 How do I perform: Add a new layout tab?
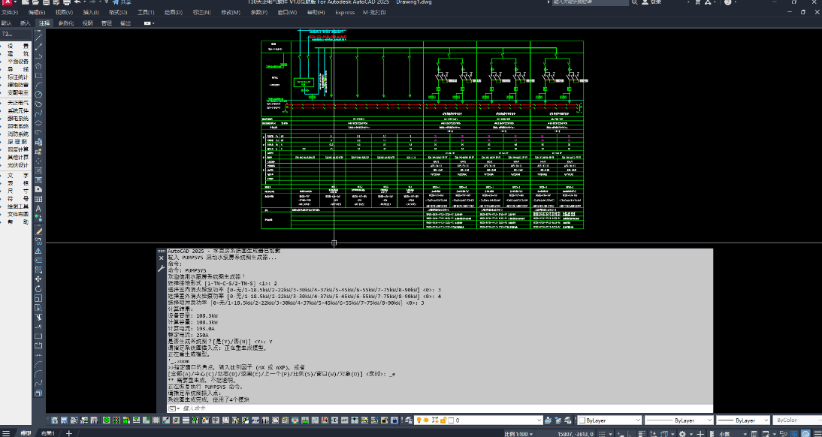(69, 433)
